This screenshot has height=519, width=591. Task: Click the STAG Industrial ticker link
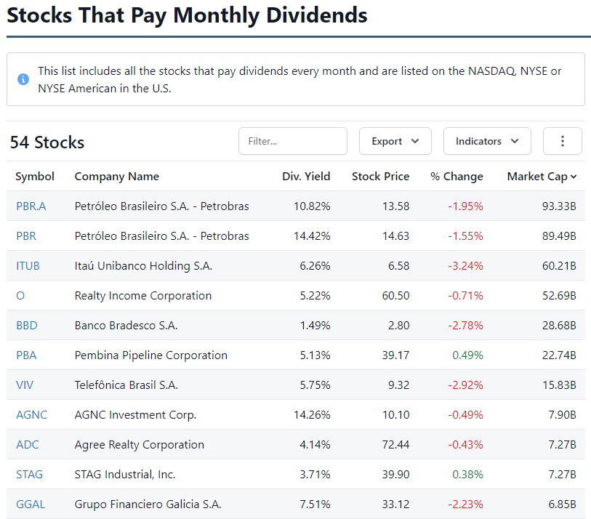pos(29,475)
